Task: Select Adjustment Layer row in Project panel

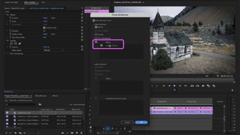Action: pyautogui.click(x=43, y=113)
